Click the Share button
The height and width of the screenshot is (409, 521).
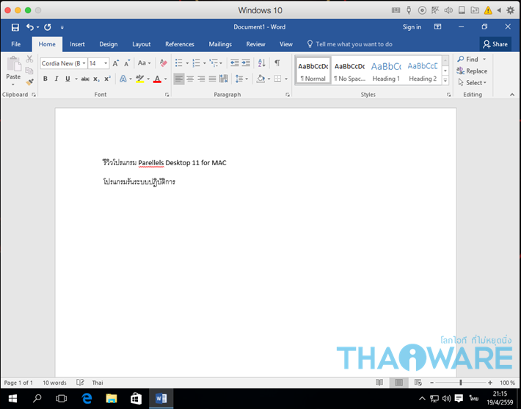tap(495, 44)
